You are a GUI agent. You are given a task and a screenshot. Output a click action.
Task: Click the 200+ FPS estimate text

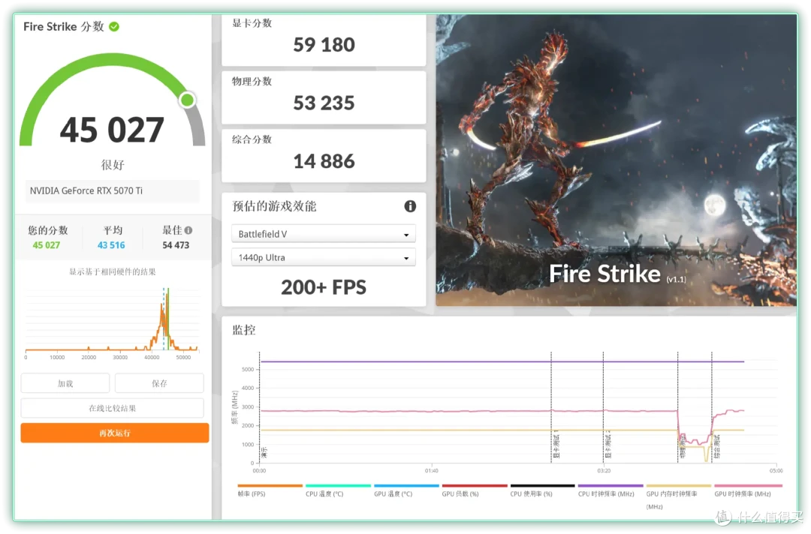(324, 287)
